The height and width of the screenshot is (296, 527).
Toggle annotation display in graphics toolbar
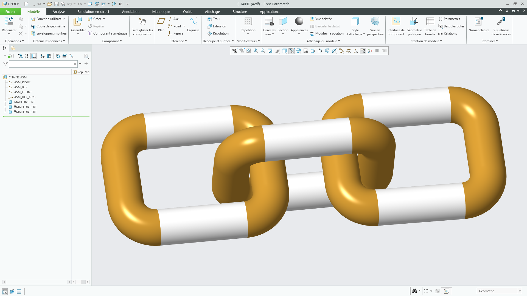[x=363, y=51]
